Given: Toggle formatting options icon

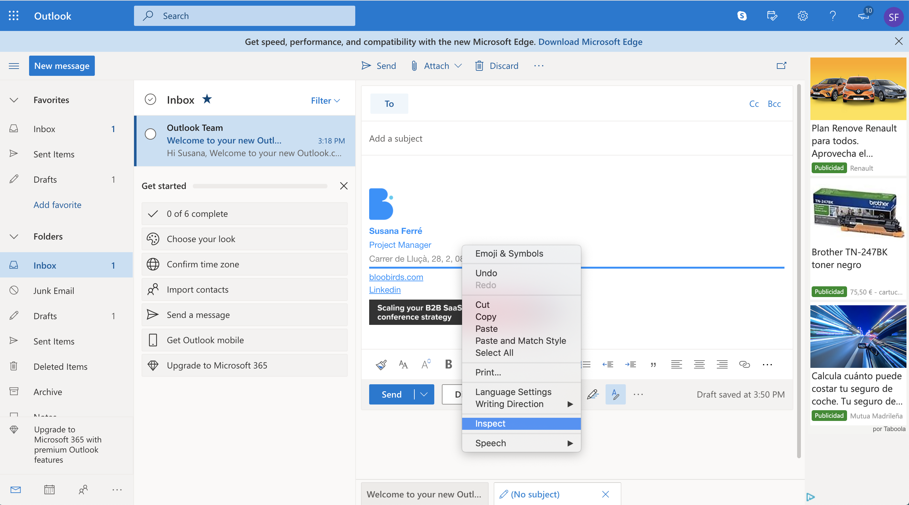Looking at the screenshot, I should (615, 394).
